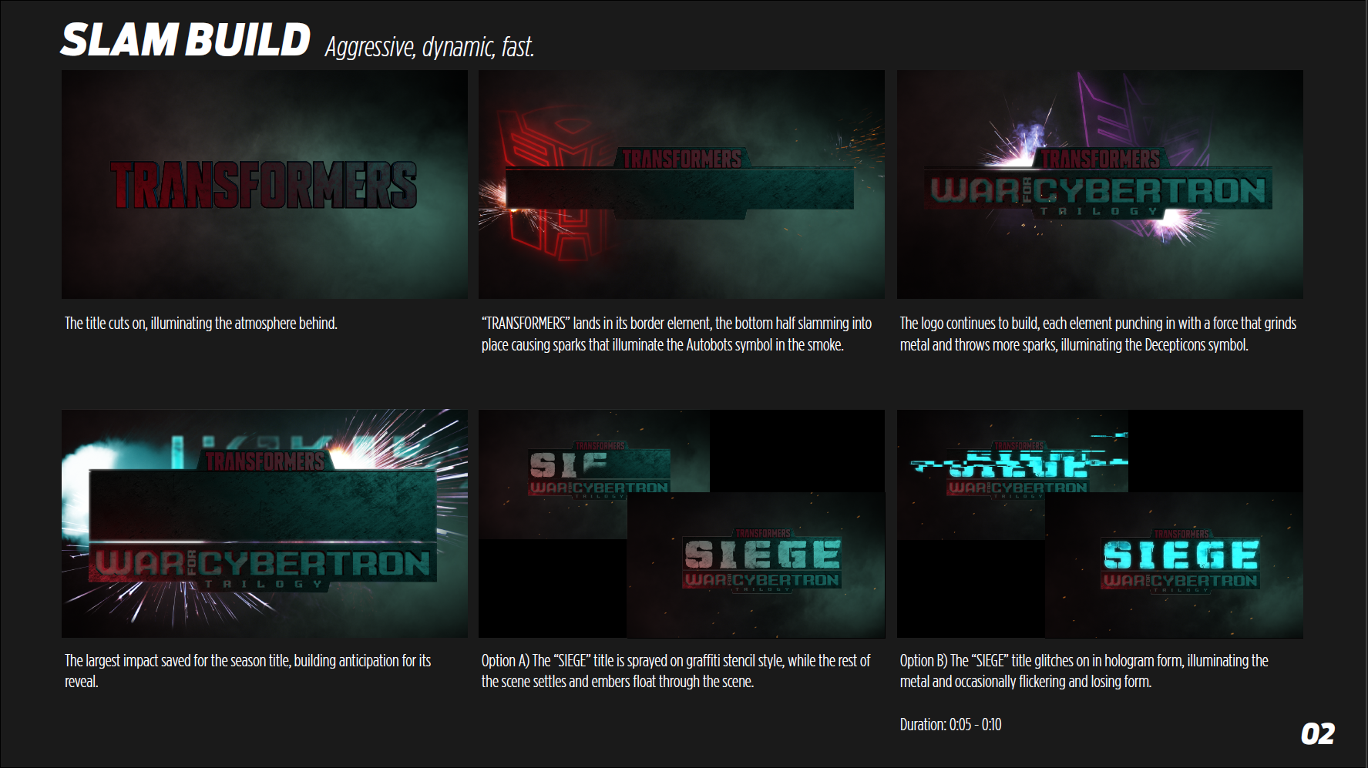Click caption starting 'Option B) The "SIEGE" title'

pos(1084,671)
